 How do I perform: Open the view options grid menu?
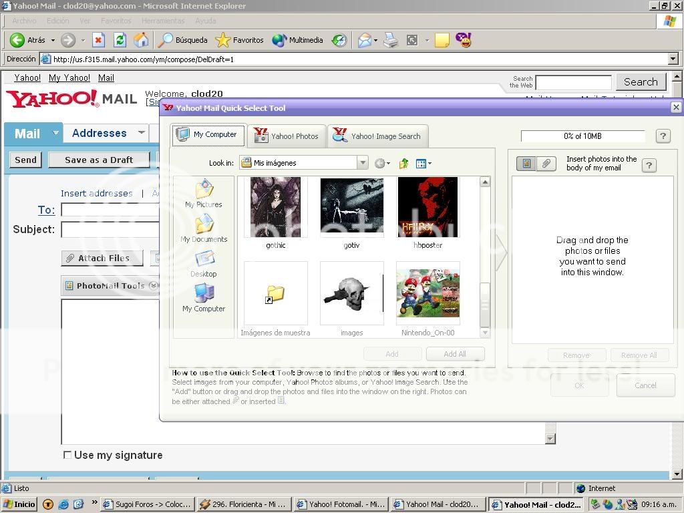coord(423,164)
